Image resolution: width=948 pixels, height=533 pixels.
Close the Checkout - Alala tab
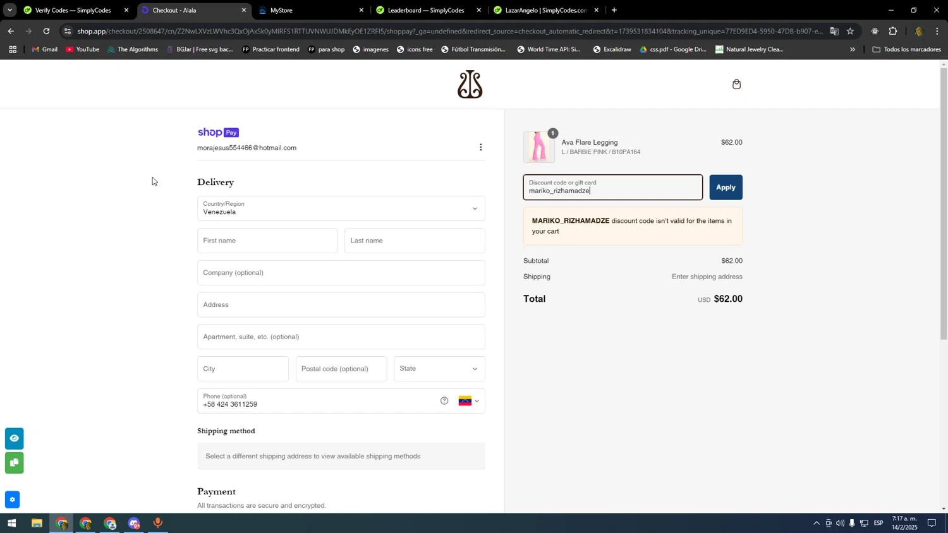pos(244,10)
